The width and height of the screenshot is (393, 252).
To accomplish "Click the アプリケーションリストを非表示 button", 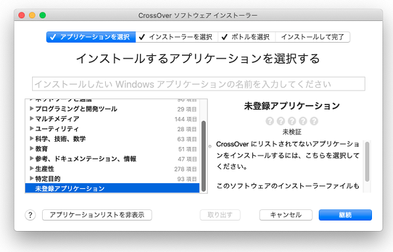I will [x=97, y=215].
